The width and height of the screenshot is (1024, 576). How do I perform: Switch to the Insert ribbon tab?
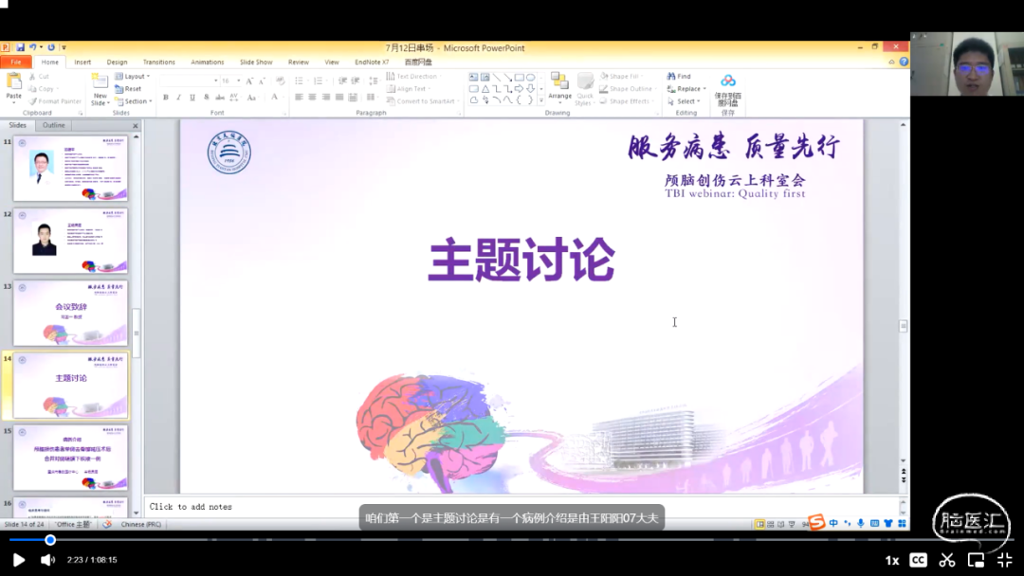(82, 62)
